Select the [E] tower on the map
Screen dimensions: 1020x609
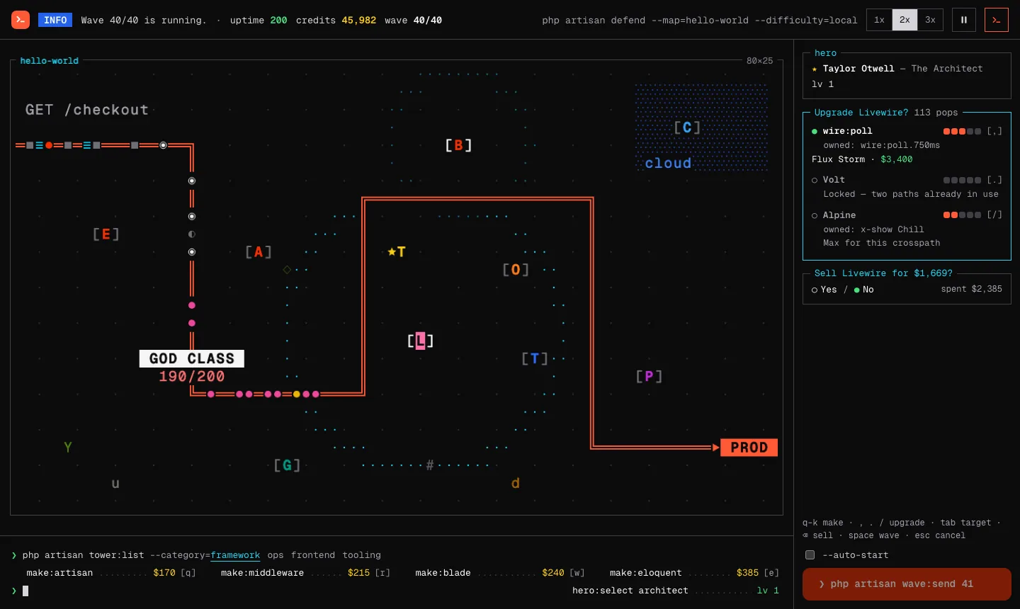106,234
